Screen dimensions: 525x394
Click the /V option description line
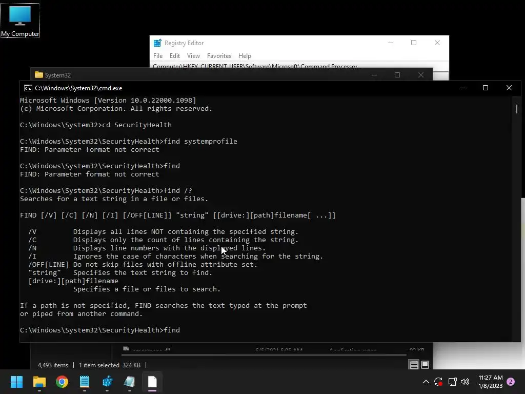click(x=163, y=232)
